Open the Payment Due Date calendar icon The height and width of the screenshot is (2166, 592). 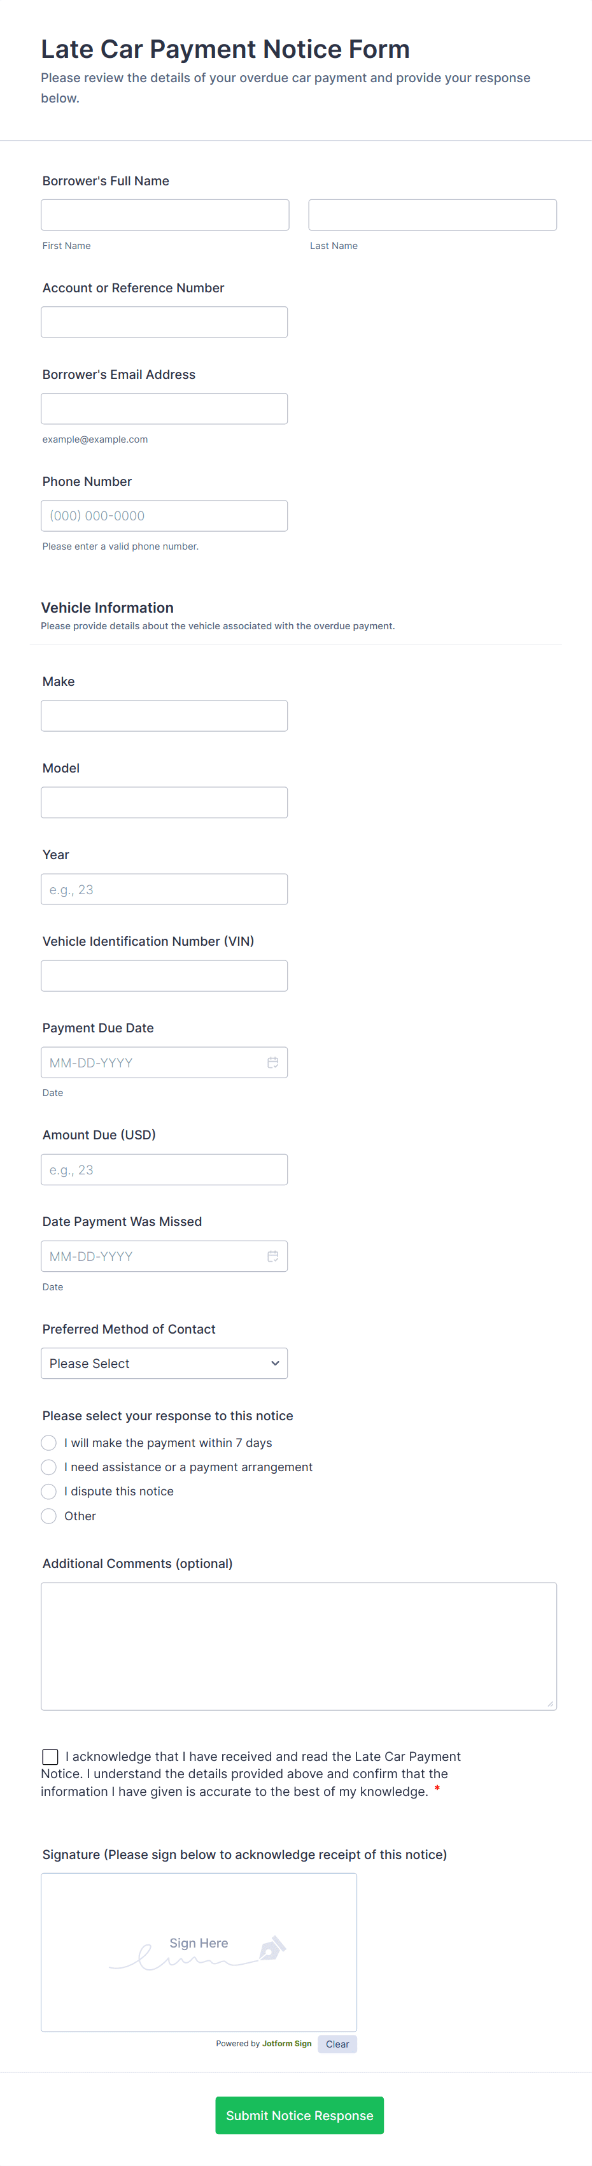[272, 1063]
